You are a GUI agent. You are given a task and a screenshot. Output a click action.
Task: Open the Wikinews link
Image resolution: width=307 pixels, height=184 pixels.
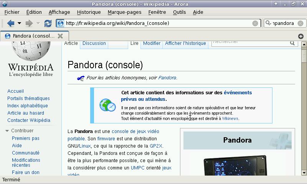pos(230,119)
